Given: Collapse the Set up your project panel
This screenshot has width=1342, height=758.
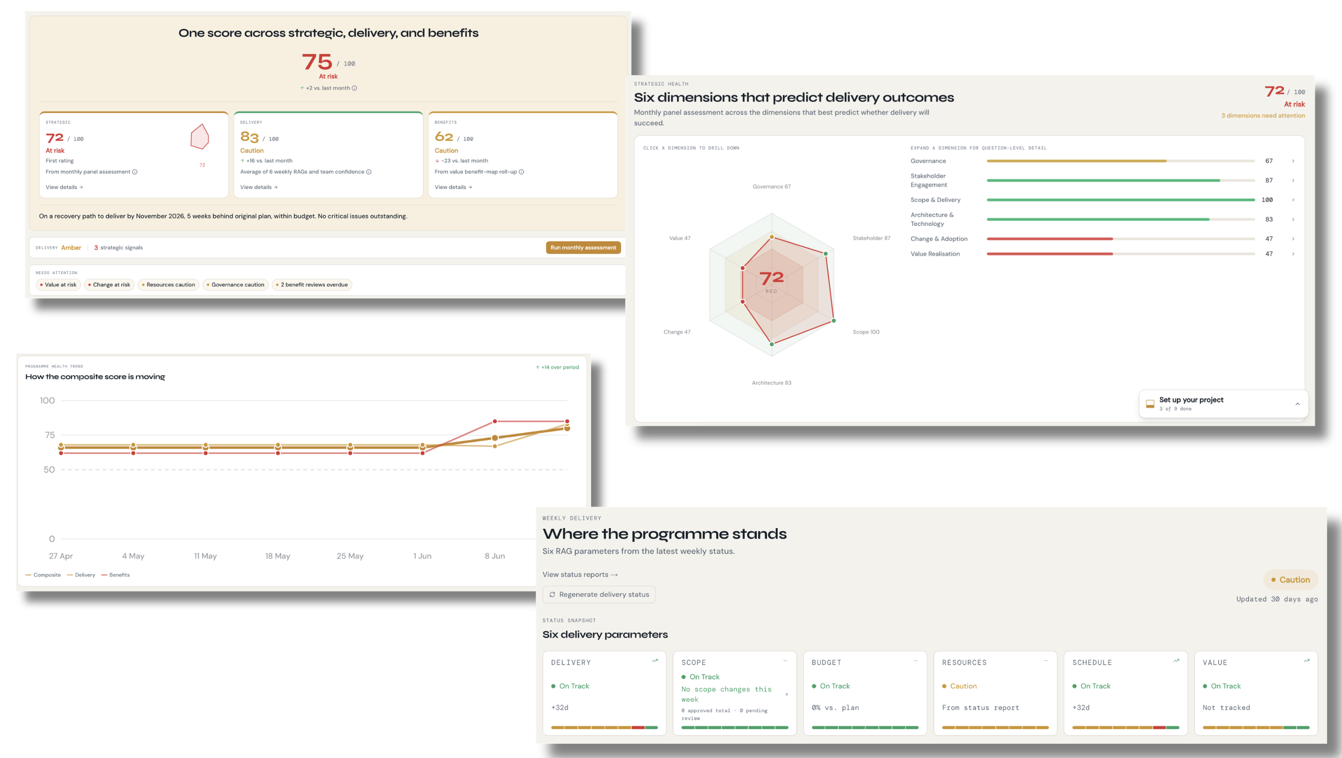Looking at the screenshot, I should pos(1298,404).
